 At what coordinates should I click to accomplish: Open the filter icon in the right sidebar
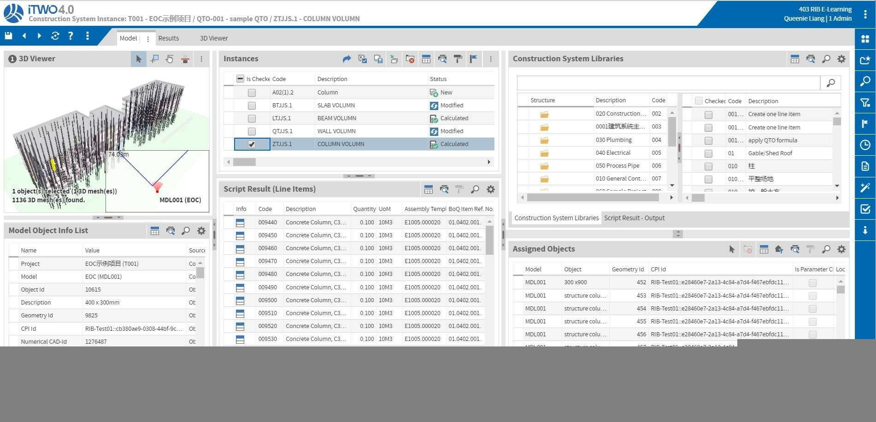pyautogui.click(x=865, y=103)
